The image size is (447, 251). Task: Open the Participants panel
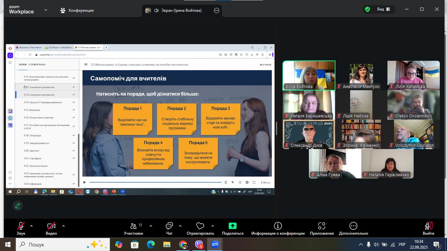(x=134, y=228)
